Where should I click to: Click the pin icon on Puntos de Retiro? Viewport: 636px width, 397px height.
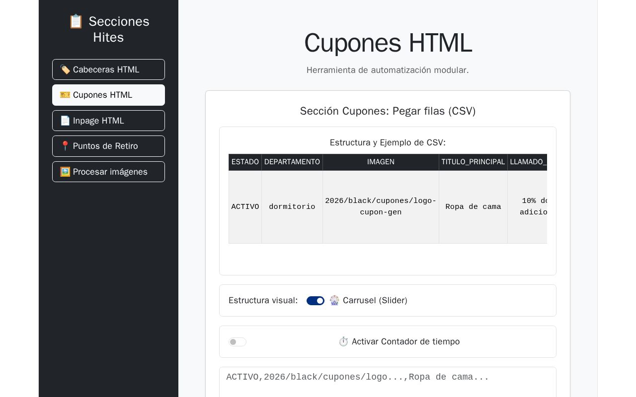[65, 146]
